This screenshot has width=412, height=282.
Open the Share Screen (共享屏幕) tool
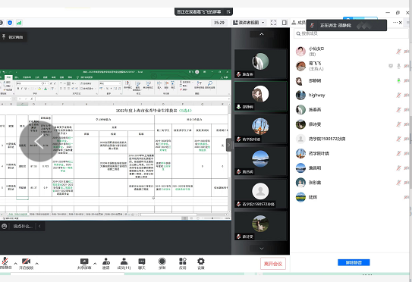84,264
